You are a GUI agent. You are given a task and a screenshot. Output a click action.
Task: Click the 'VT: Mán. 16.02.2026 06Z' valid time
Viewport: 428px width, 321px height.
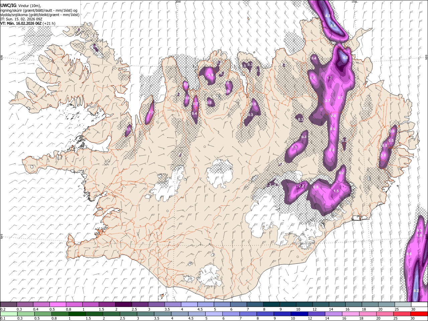[x=21, y=23]
